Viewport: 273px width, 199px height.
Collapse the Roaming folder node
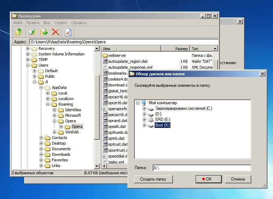click(x=48, y=104)
